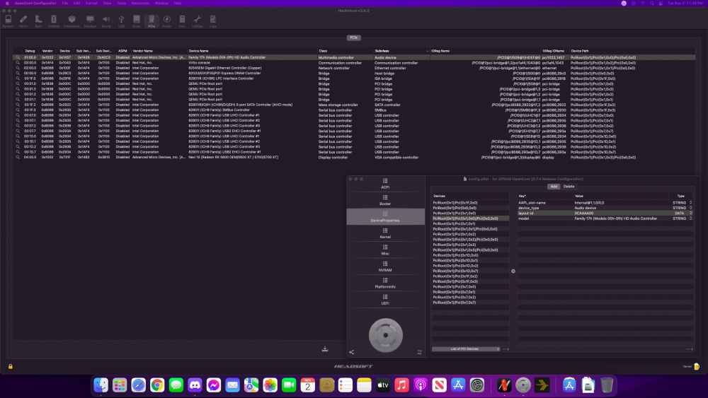Open Finder from the Dock
The image size is (708, 398).
[101, 385]
